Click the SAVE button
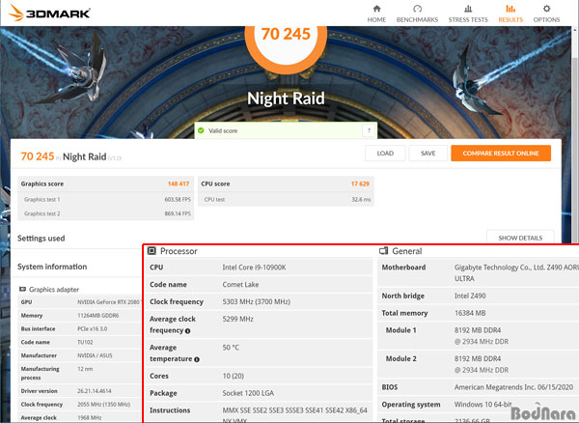579x423 pixels. coord(427,153)
